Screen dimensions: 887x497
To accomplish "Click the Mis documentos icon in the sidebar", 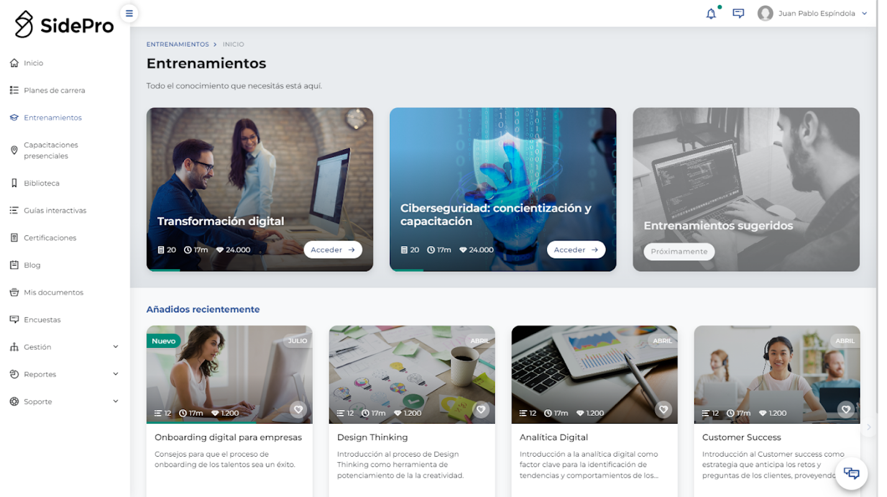I will 14,293.
